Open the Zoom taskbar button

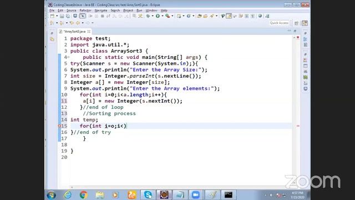[x=196, y=195]
